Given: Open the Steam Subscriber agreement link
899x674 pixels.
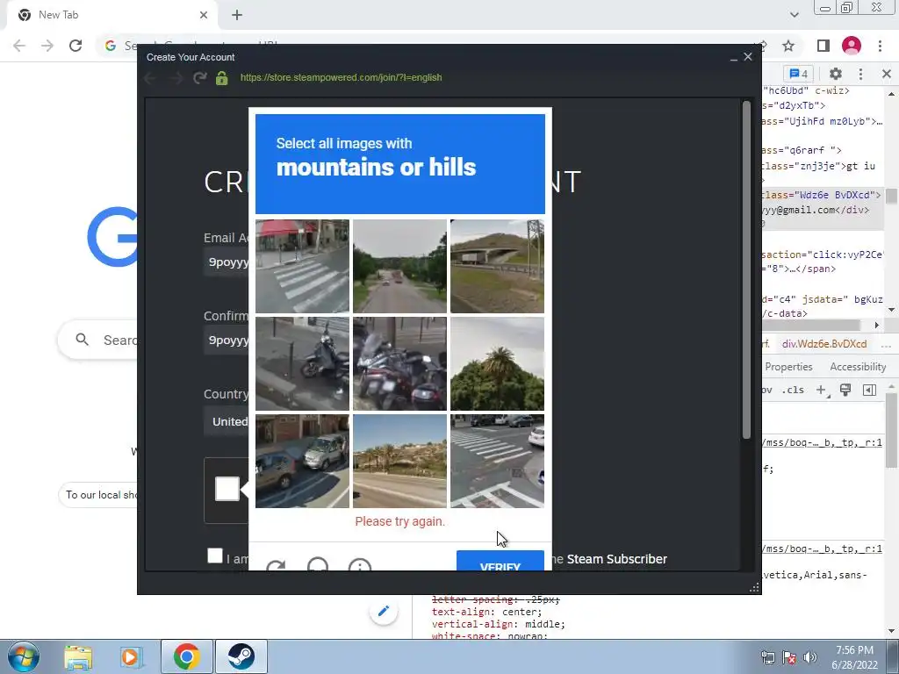Looking at the screenshot, I should click(x=617, y=559).
